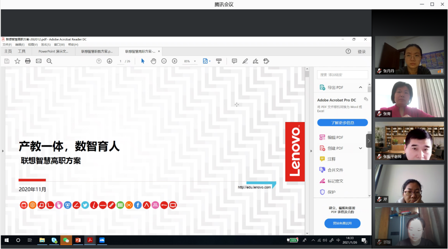448x249 pixels.
Task: Collapse the 导出 PDF section
Action: click(x=360, y=88)
